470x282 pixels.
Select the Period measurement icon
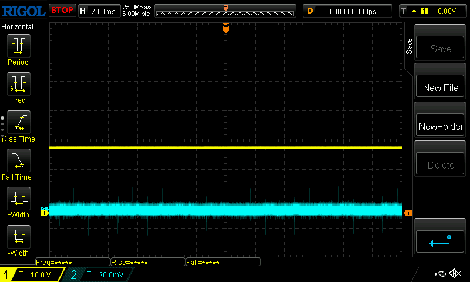click(18, 45)
